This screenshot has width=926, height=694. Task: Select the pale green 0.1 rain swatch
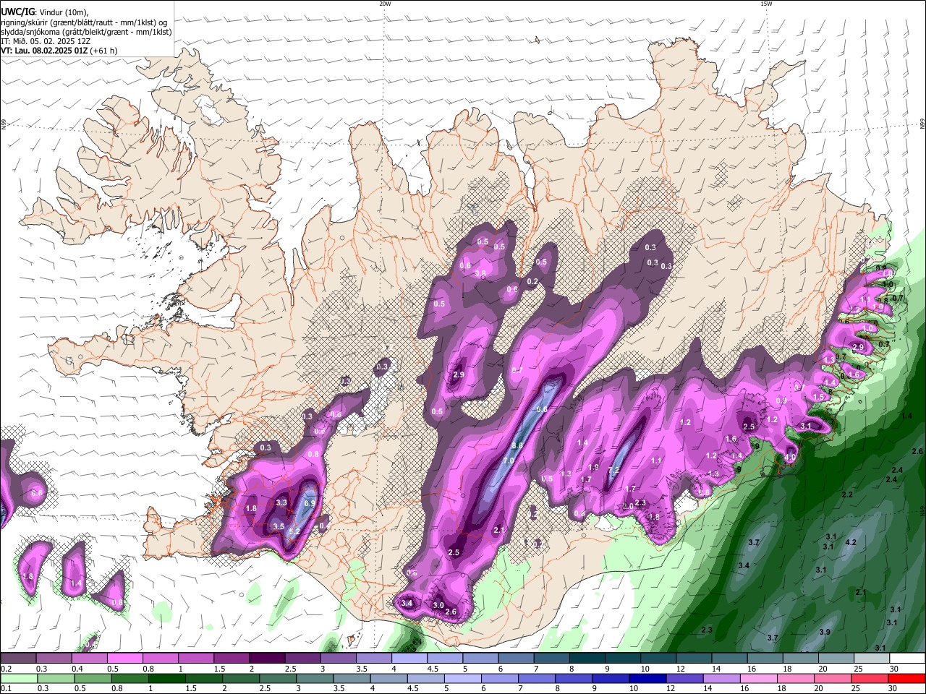click(x=19, y=678)
